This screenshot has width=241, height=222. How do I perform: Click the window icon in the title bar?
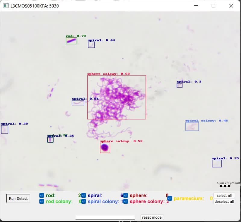[x=6, y=6]
